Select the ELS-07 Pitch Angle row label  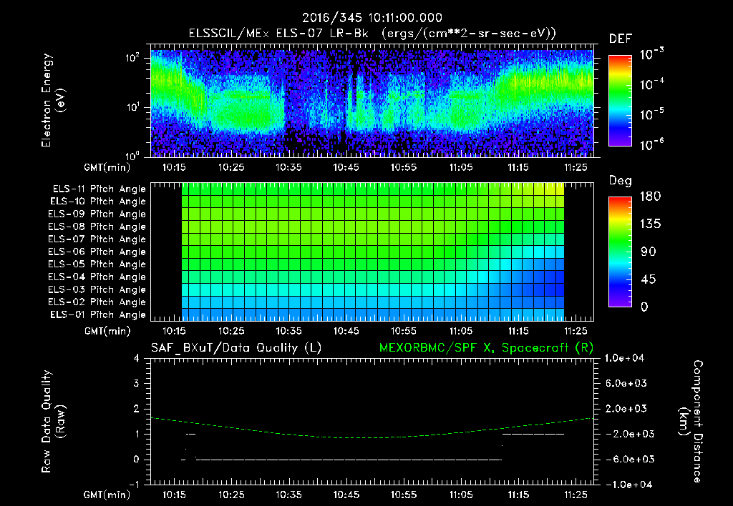(x=97, y=239)
